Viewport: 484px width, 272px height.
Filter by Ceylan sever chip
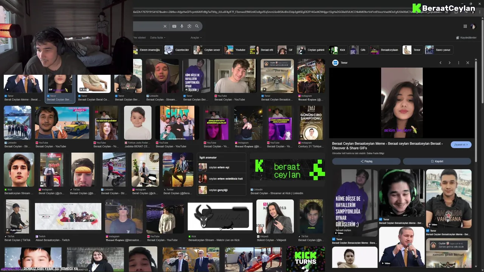coord(207,50)
